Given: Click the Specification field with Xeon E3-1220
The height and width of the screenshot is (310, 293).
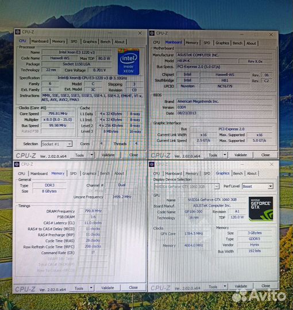Looking at the screenshot, I should click(92, 78).
